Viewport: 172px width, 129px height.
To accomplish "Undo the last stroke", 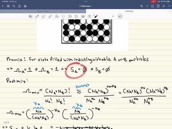I will coord(142,6).
